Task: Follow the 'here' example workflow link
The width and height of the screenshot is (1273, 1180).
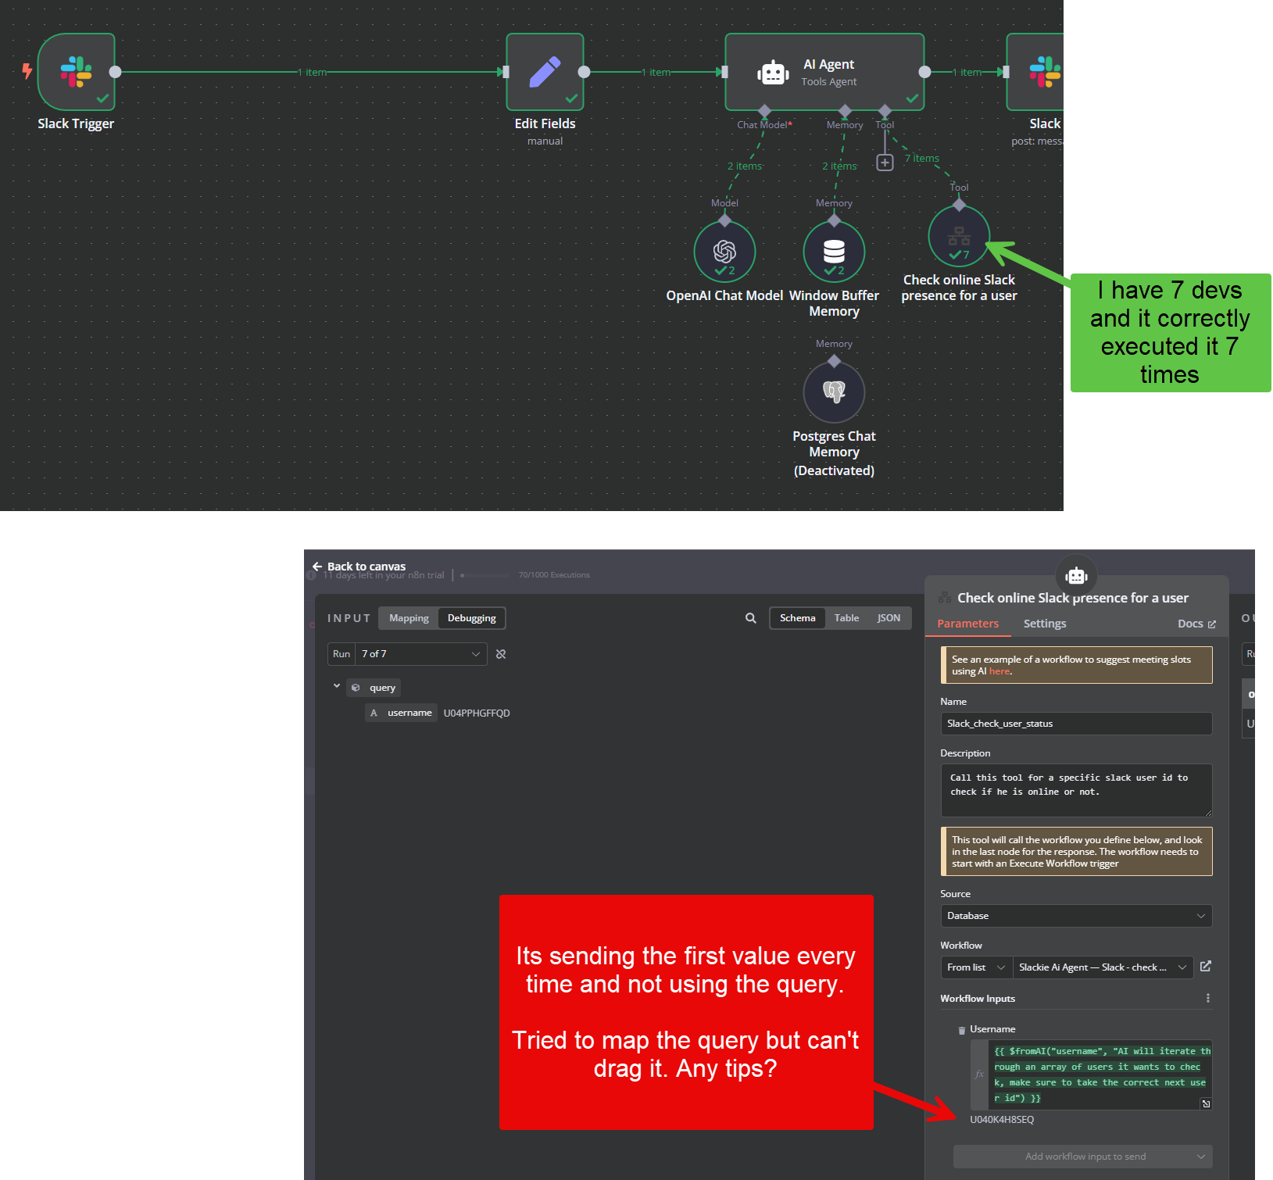Action: pyautogui.click(x=999, y=671)
